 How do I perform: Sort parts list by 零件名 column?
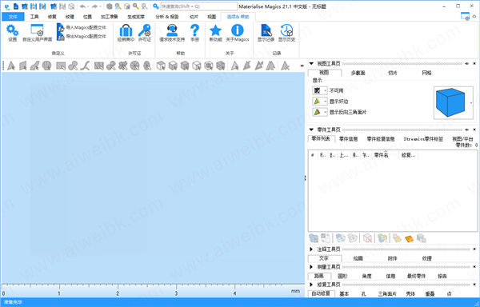pos(385,155)
